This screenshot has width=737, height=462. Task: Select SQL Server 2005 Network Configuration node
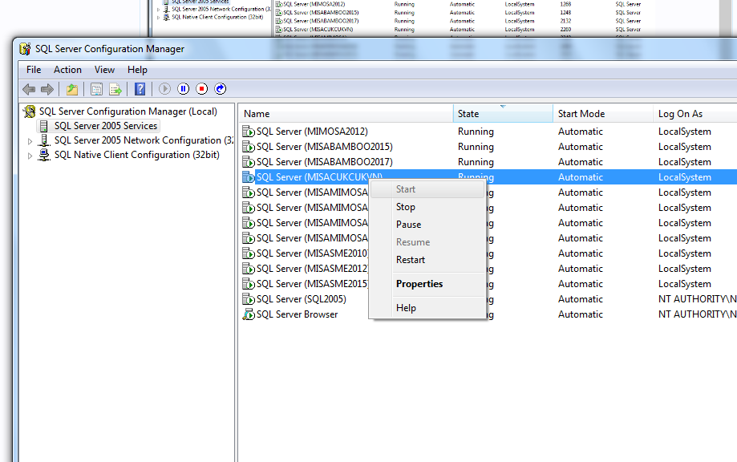[144, 140]
